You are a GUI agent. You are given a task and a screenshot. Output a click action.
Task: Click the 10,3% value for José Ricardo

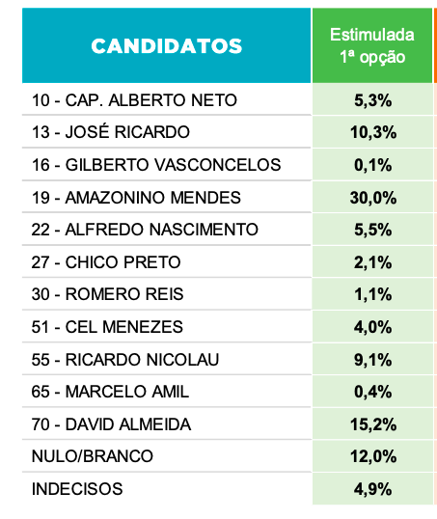click(x=372, y=132)
